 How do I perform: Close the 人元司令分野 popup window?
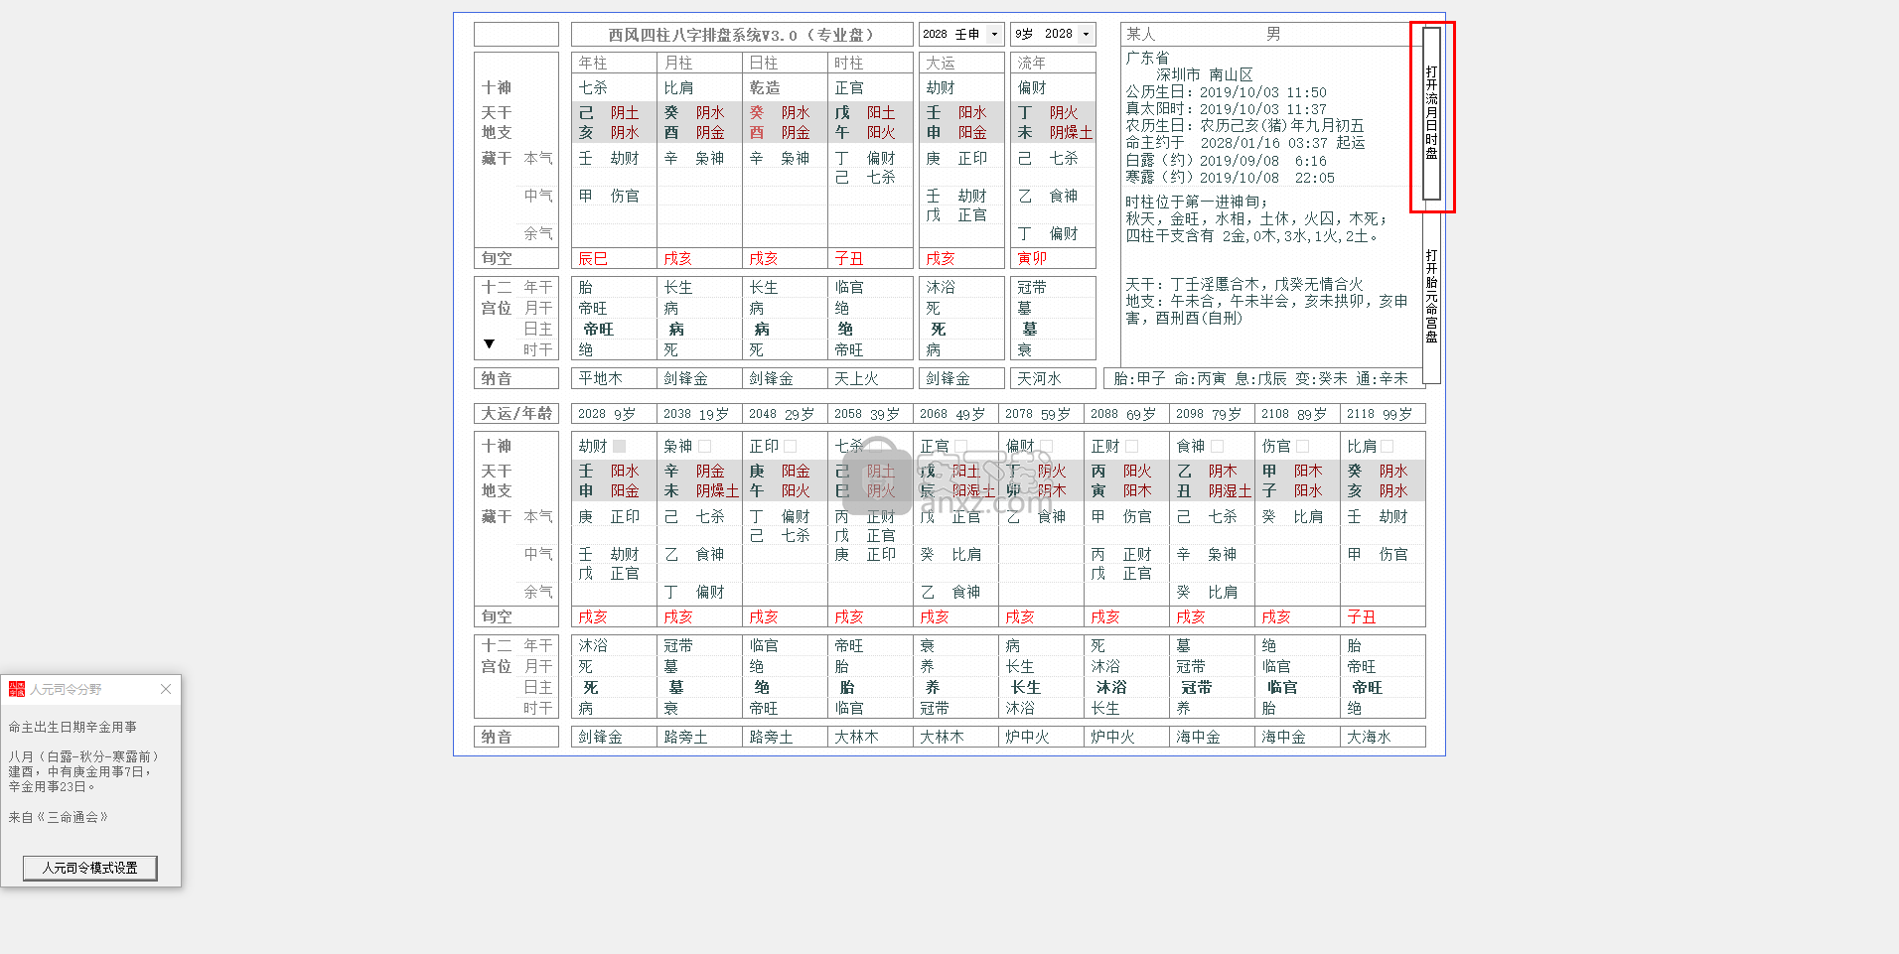pos(166,689)
